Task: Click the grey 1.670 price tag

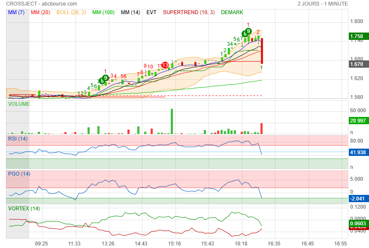Action: pyautogui.click(x=357, y=64)
